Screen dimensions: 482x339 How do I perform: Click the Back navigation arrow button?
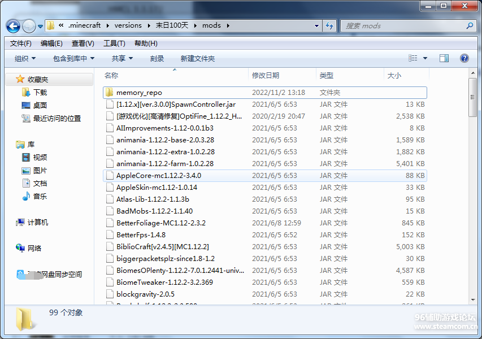[14, 25]
